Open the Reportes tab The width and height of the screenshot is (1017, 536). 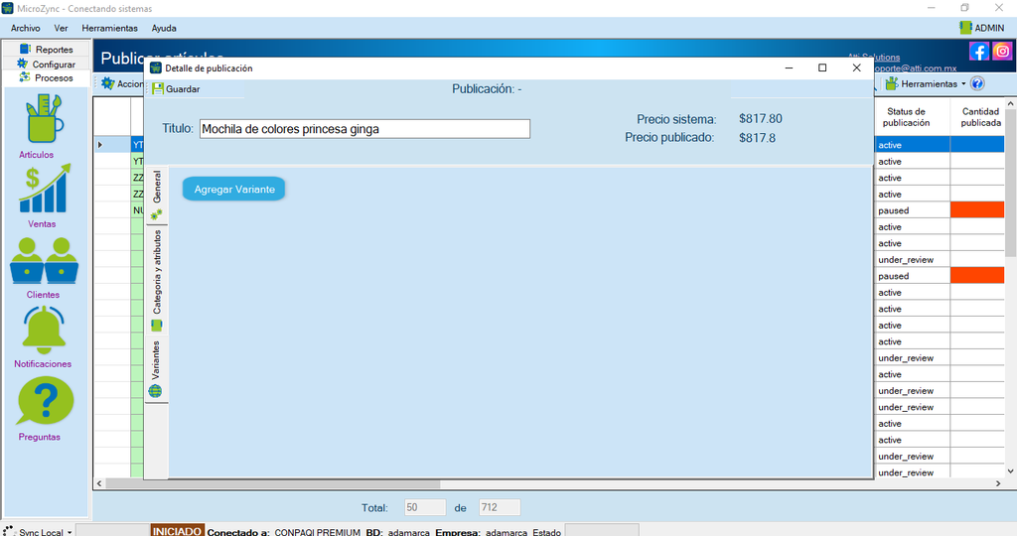46,50
